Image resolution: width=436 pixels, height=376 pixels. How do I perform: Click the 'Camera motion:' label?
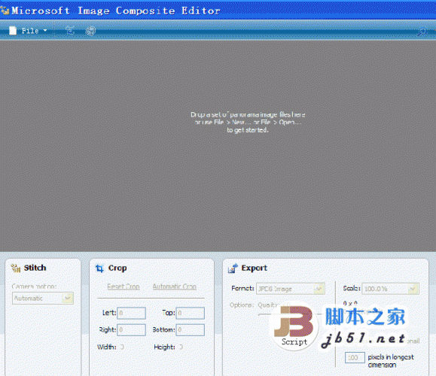[x=34, y=287]
